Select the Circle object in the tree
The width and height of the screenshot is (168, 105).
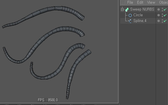click(138, 15)
